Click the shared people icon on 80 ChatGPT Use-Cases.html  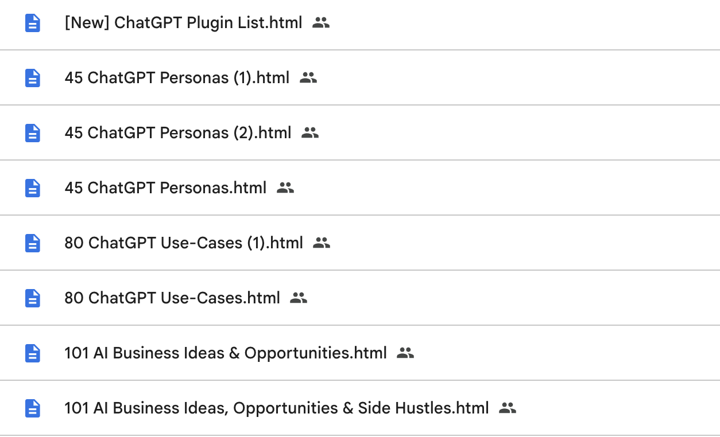click(299, 298)
